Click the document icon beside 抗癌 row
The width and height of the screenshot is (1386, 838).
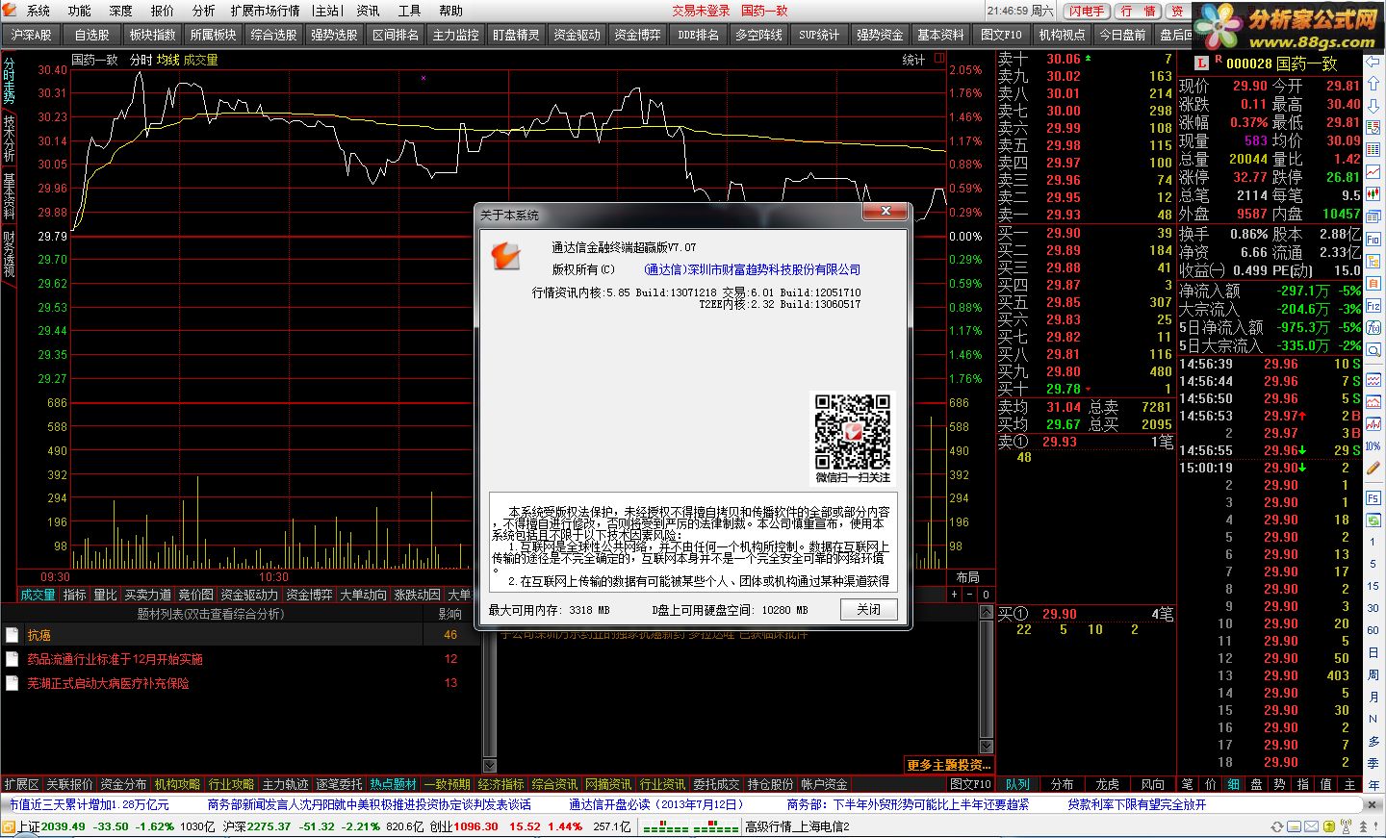(12, 635)
